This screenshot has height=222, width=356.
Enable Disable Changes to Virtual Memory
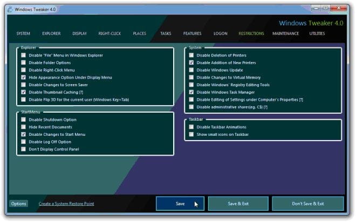tap(191, 78)
